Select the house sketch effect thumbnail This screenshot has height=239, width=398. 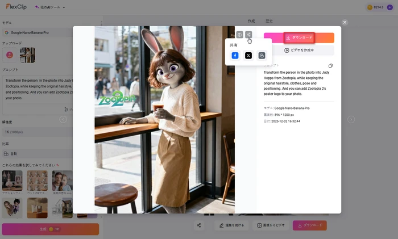coord(62,208)
